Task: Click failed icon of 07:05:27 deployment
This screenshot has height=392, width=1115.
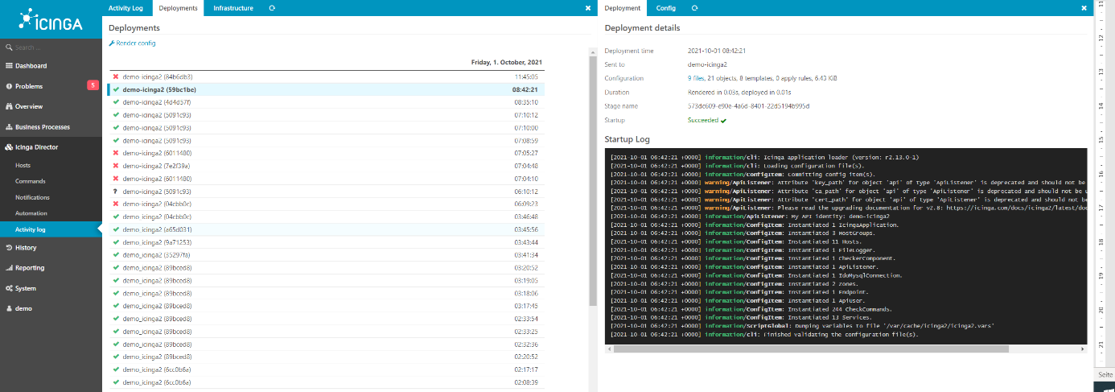Action: click(117, 153)
